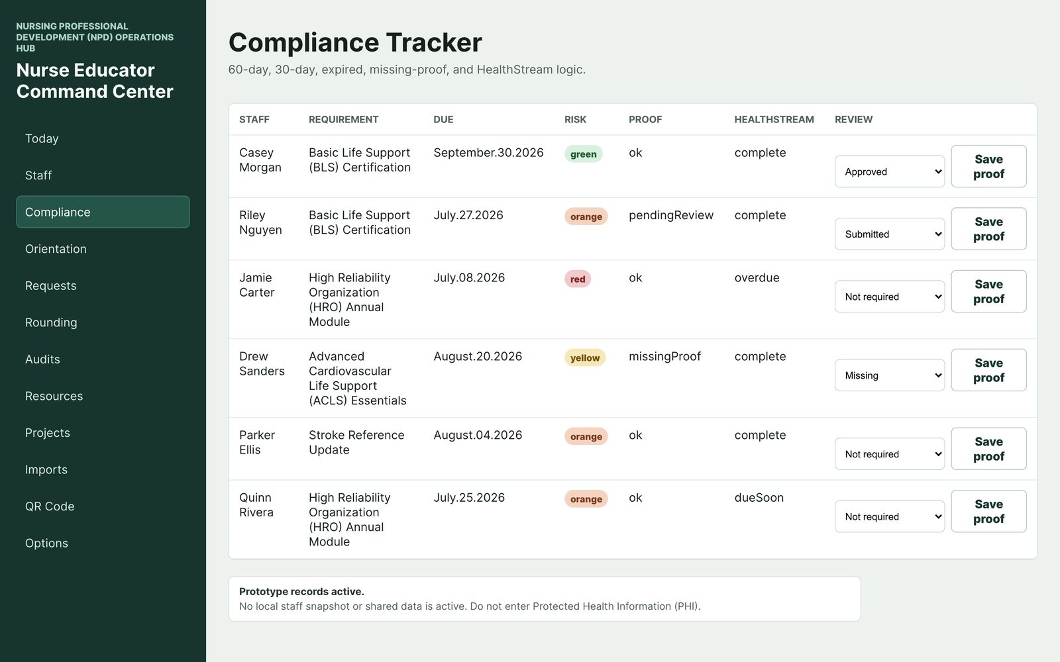Screen dimensions: 1060x662
Task: Select the staff name Quinn Rivera
Action: (256, 505)
